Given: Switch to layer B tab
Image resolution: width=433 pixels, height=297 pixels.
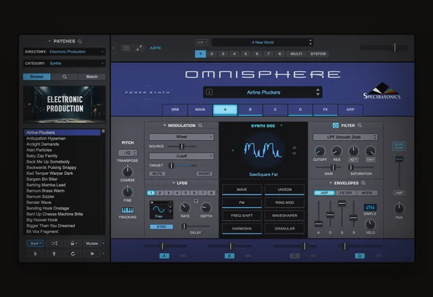Looking at the screenshot, I should 250,109.
